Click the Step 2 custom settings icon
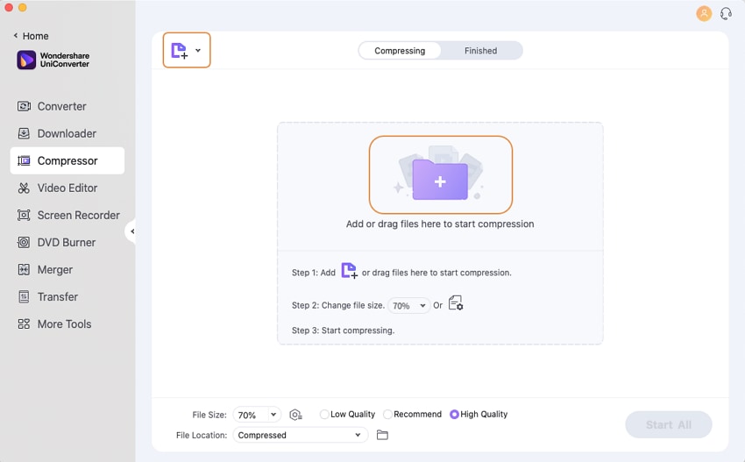This screenshot has height=462, width=745. pos(456,304)
